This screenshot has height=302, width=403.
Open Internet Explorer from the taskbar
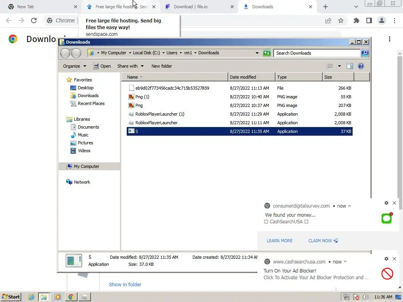pos(31,297)
